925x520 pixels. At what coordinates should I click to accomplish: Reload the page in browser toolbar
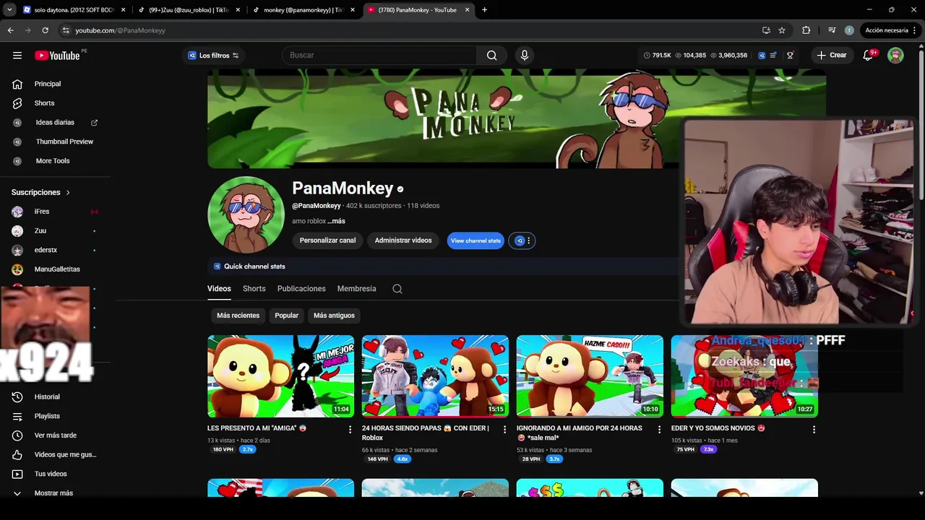45,30
